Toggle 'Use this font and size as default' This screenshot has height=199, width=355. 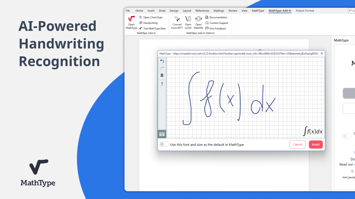164,144
